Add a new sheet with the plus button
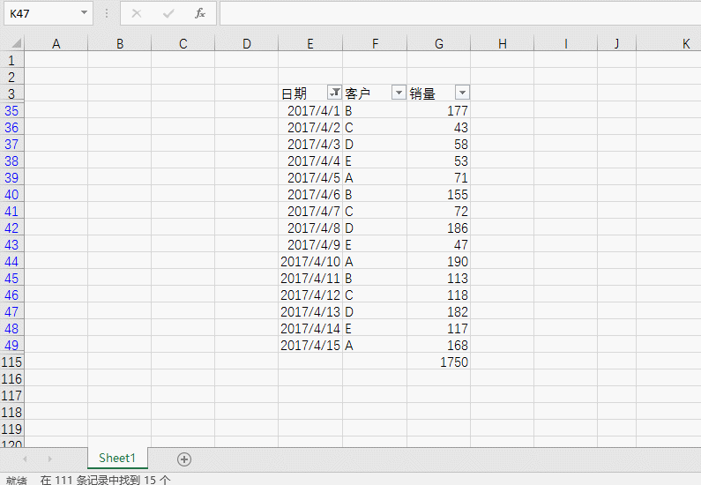 [184, 459]
